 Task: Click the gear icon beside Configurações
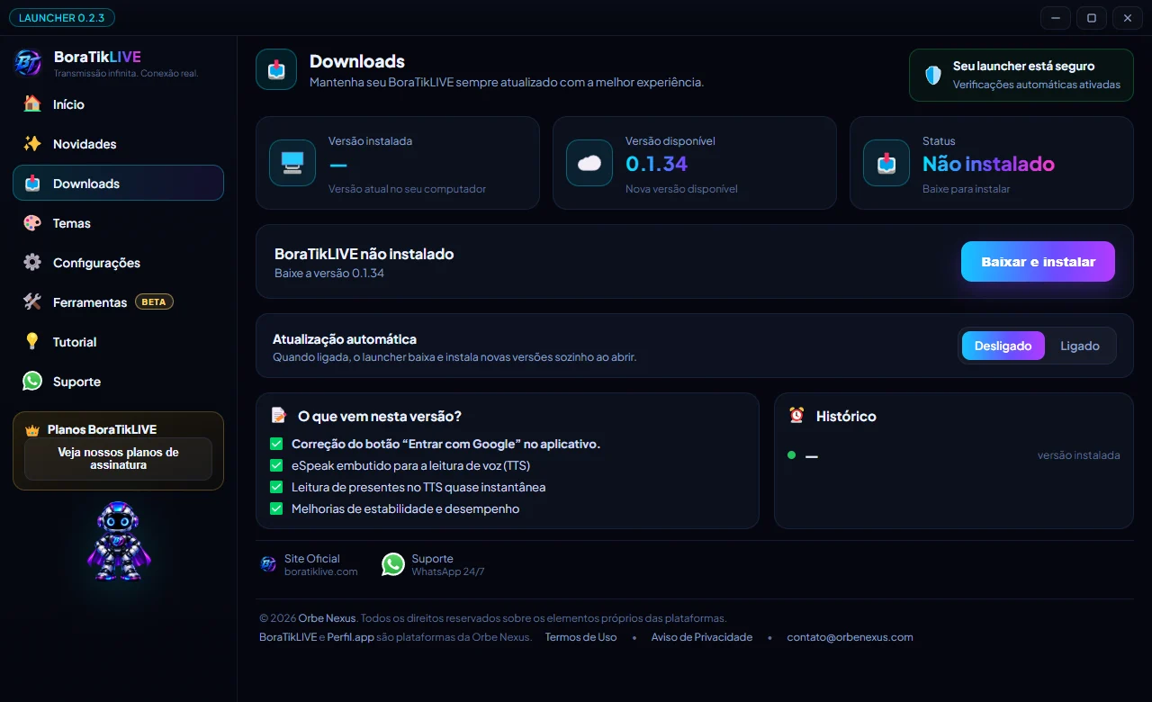tap(32, 262)
